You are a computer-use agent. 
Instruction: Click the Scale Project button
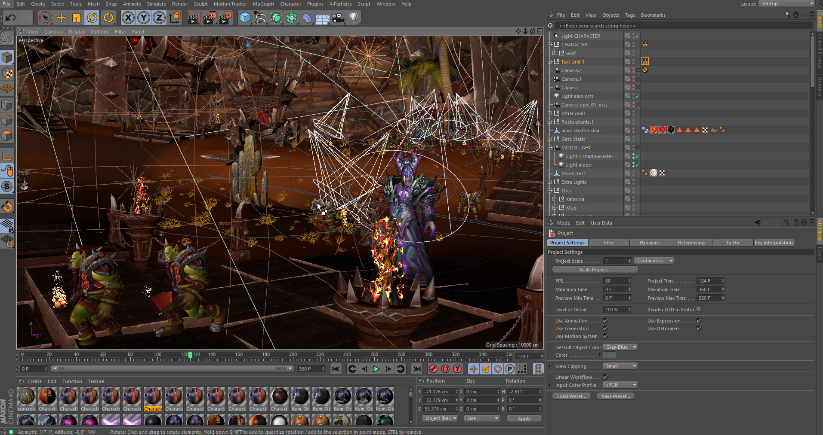pos(595,270)
